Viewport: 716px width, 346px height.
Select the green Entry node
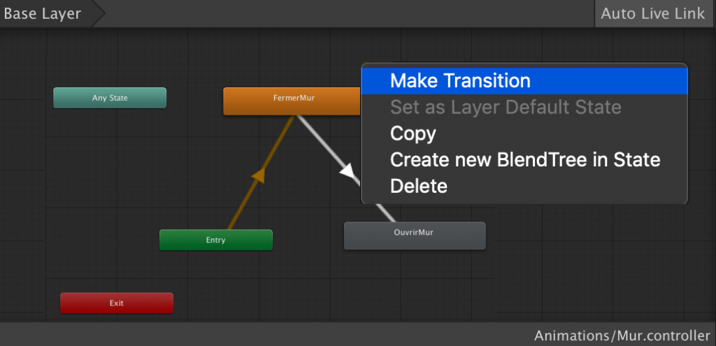coord(215,240)
